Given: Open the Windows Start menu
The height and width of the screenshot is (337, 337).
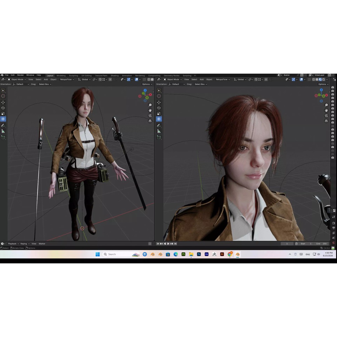Looking at the screenshot, I should tap(98, 254).
